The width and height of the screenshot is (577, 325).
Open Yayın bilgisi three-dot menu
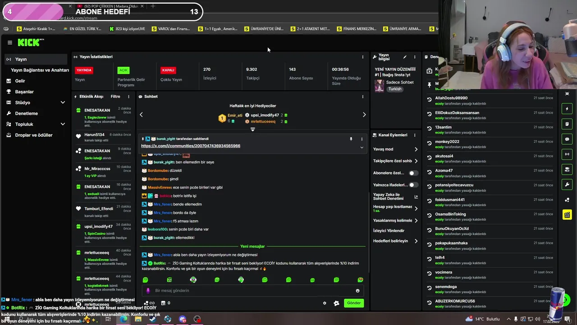click(415, 57)
